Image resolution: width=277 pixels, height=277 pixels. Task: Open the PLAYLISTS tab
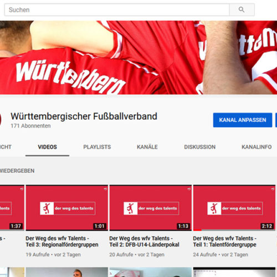click(97, 147)
